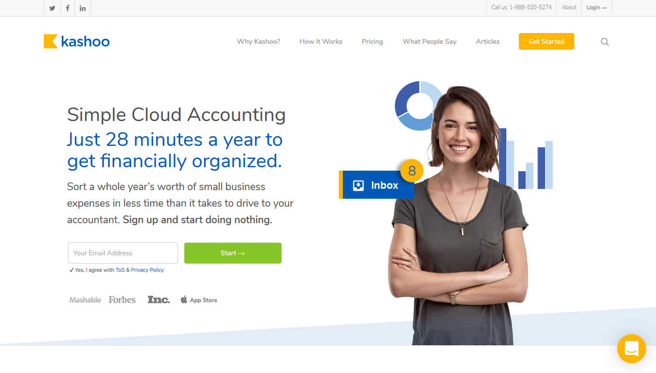Screen dimensions: 656x373
Task: Click the Get Started button
Action: pyautogui.click(x=547, y=41)
